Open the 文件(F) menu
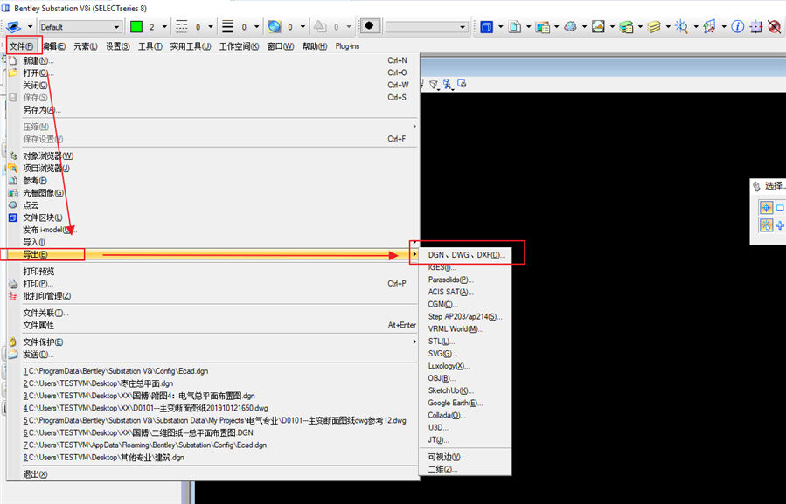Image resolution: width=786 pixels, height=504 pixels. tap(22, 46)
